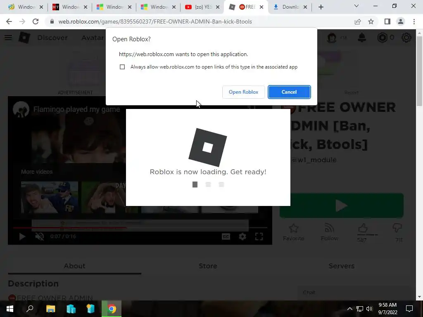
Task: Open Chrome profile avatar icon
Action: pos(401,21)
